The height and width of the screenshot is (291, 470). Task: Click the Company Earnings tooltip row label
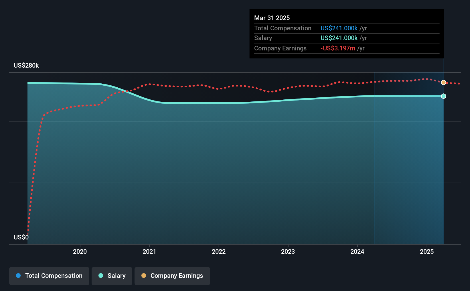tap(280, 48)
